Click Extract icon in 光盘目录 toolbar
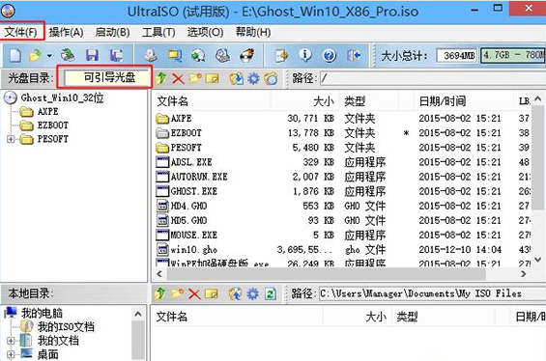The image size is (546, 361). [237, 78]
